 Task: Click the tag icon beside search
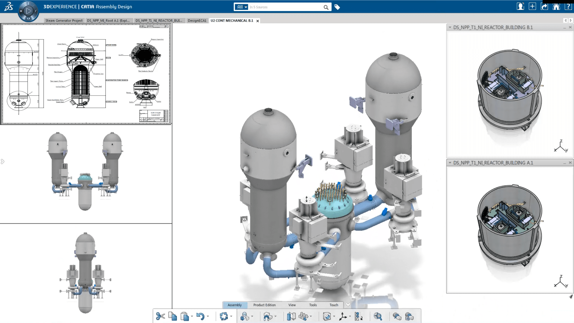337,7
